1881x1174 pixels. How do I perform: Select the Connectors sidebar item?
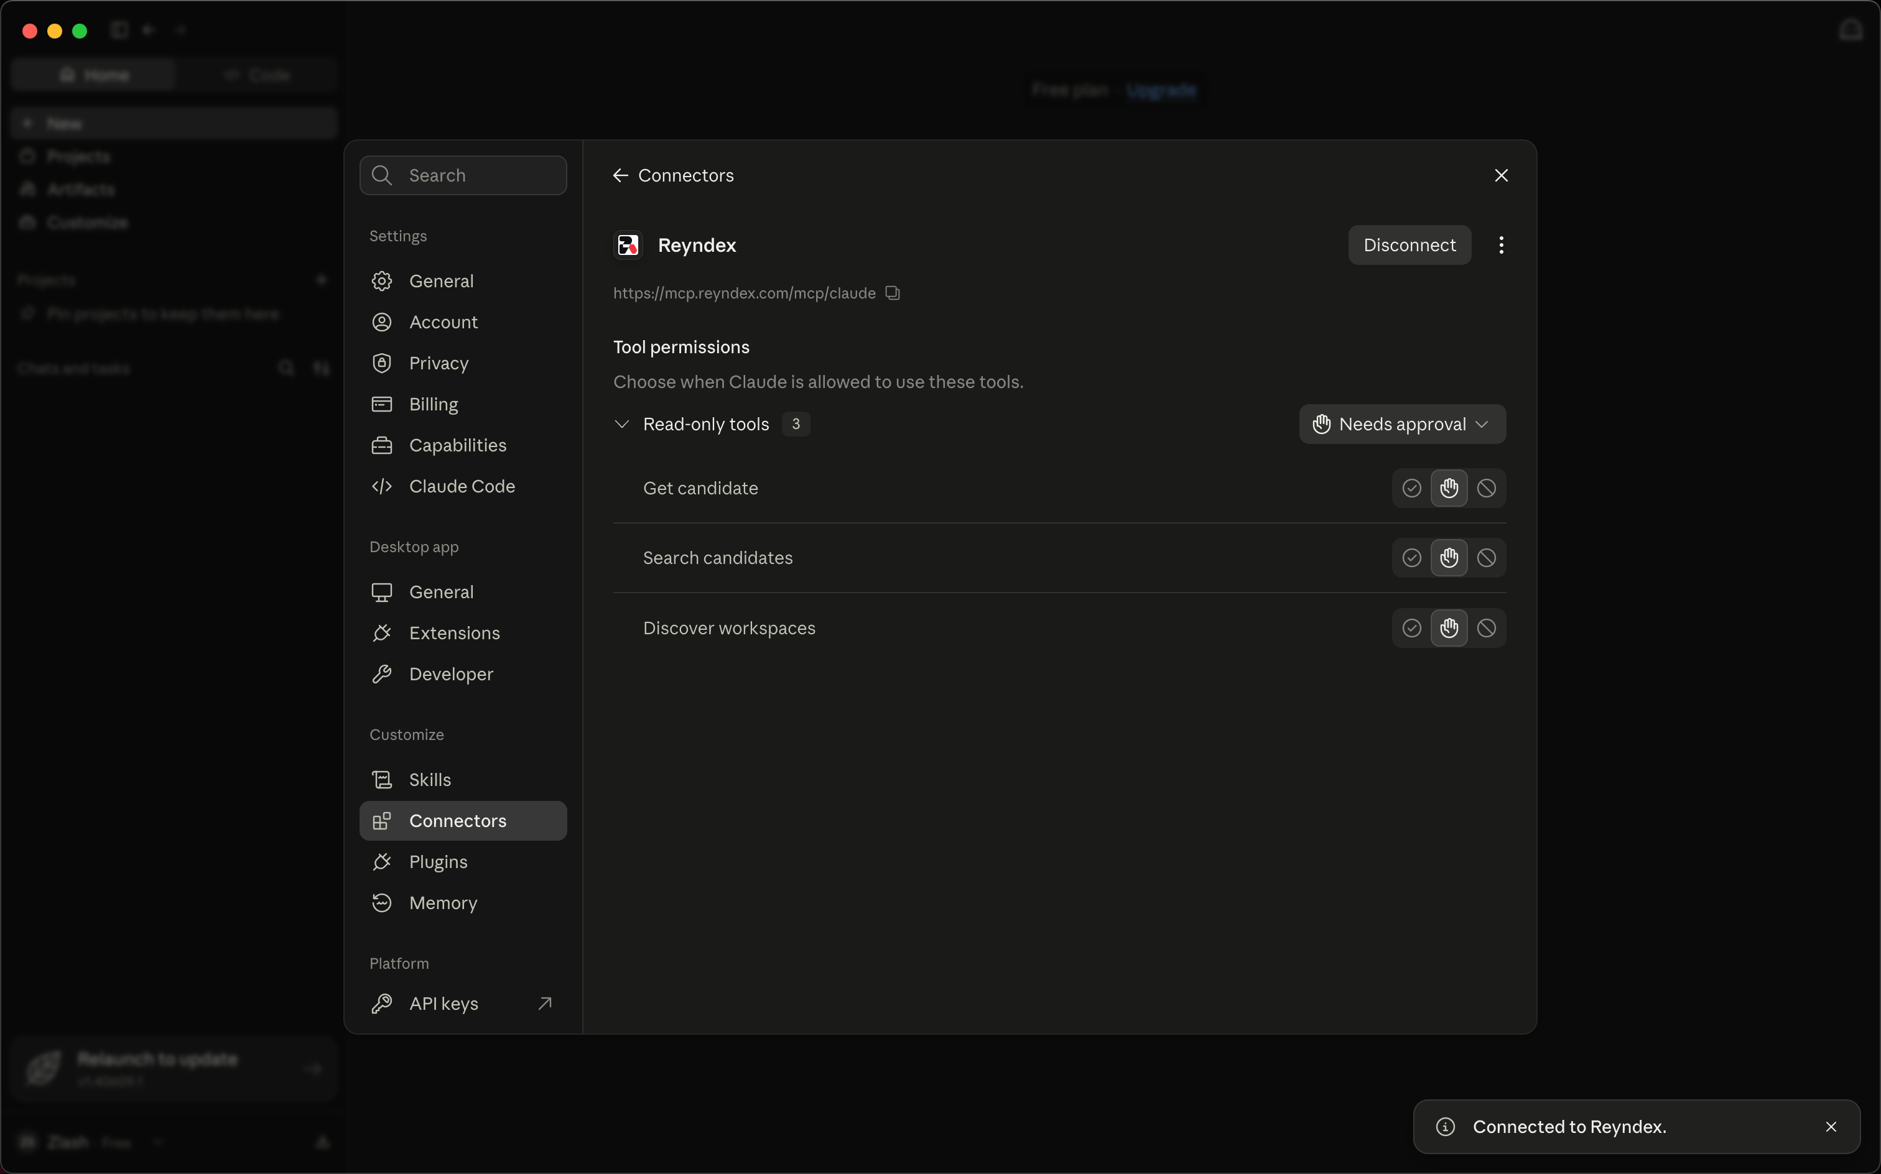[463, 821]
